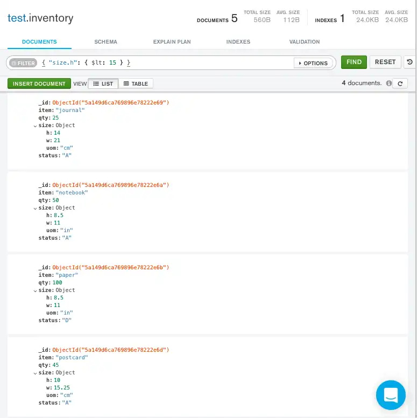Screen dimensions: 417x418
Task: Collapse size object of journal document
Action: click(x=35, y=126)
